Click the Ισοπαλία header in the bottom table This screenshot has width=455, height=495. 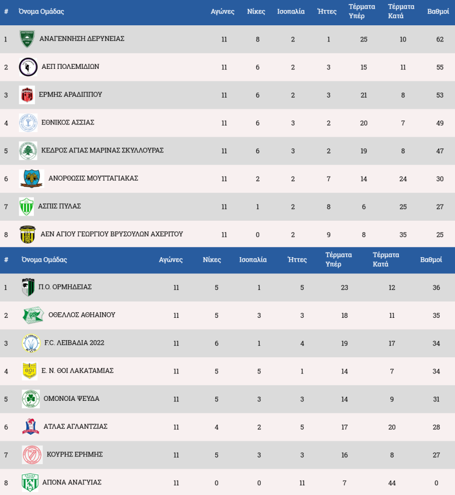point(253,260)
